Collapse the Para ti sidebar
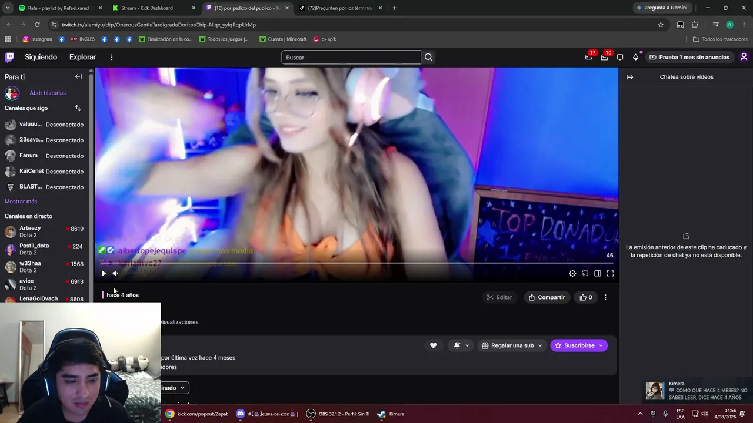The width and height of the screenshot is (753, 423). point(78,76)
